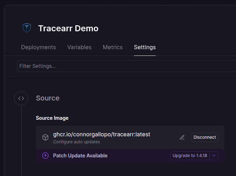Select the Settings tab
This screenshot has width=236, height=176.
point(145,47)
